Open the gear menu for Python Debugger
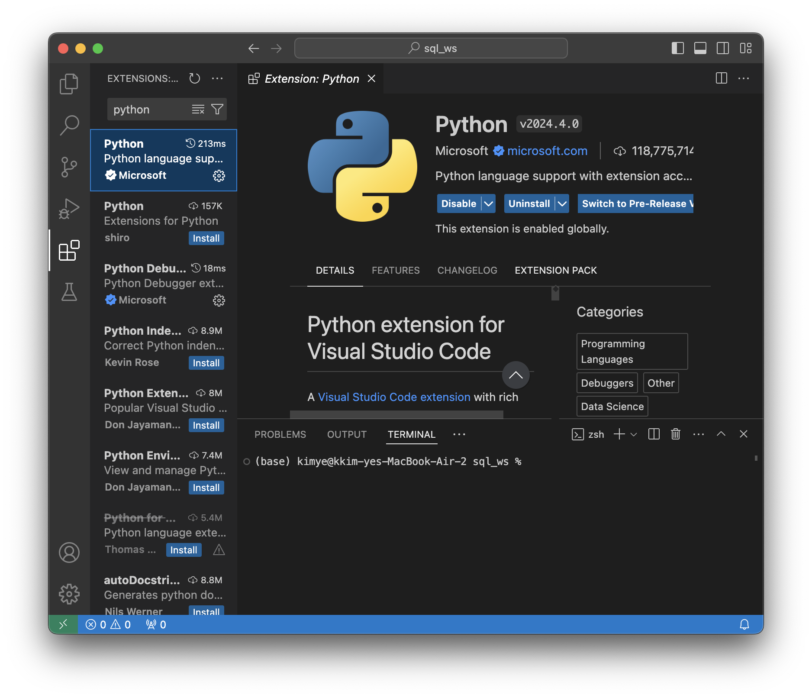This screenshot has height=698, width=812. click(x=219, y=300)
